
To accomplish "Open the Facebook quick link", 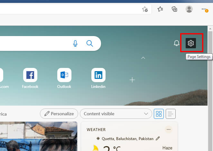I will [30, 75].
